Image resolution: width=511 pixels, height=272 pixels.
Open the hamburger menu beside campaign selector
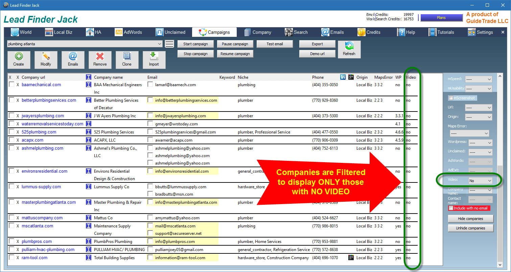click(169, 44)
